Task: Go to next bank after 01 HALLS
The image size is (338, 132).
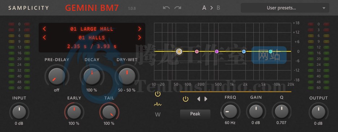Action: (140, 38)
